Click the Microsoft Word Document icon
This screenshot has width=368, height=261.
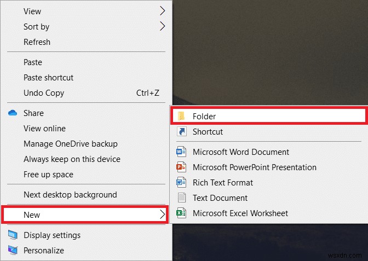tap(182, 152)
